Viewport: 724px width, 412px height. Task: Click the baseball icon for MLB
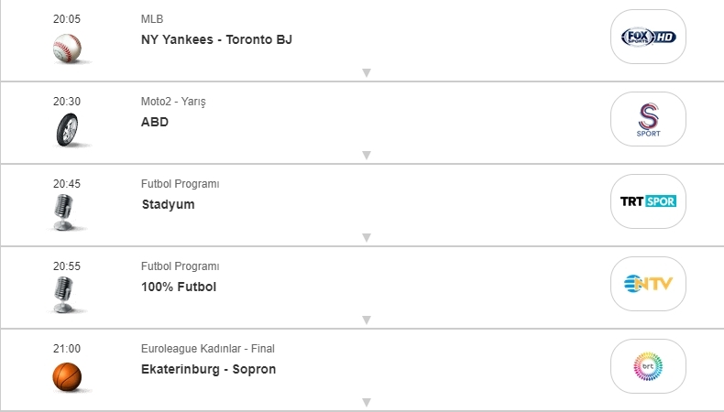coord(67,48)
